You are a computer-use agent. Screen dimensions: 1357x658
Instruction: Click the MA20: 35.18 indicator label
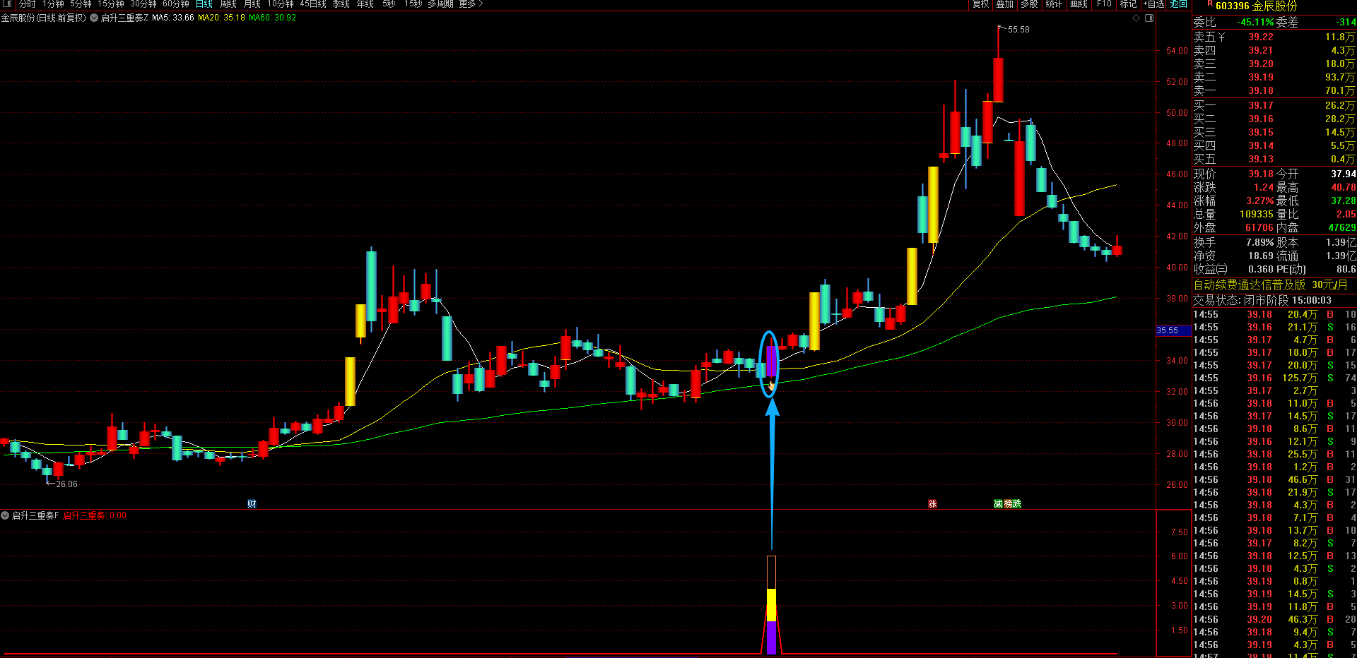tap(221, 18)
